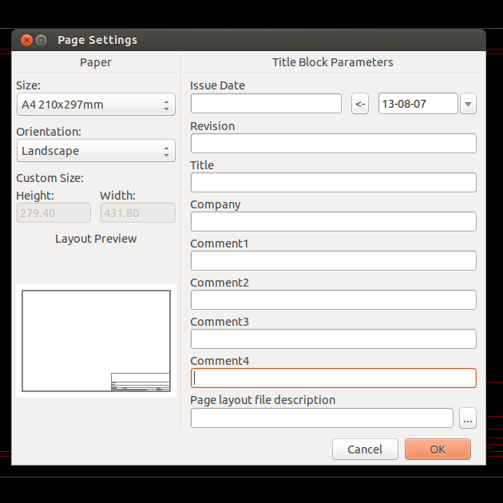The width and height of the screenshot is (503, 503).
Task: Click the page layout file description field
Action: click(322, 418)
